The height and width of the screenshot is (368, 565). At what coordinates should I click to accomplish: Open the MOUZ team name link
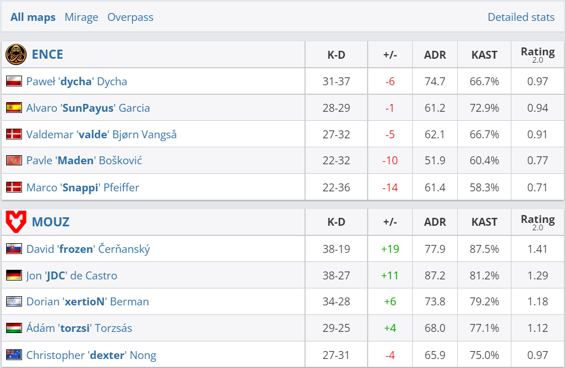click(x=51, y=222)
